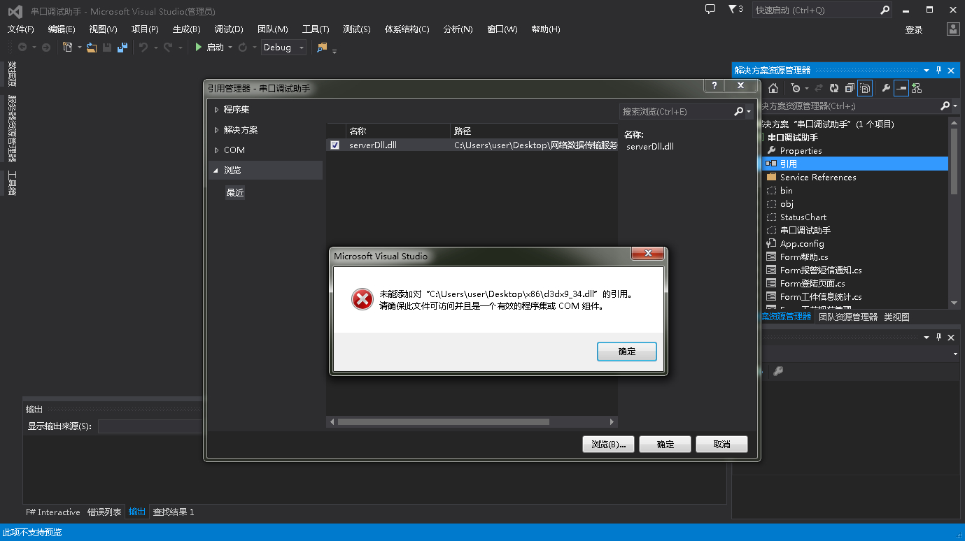This screenshot has height=541, width=965.
Task: Open the Solution Explorer window options dropdown
Action: (x=927, y=70)
